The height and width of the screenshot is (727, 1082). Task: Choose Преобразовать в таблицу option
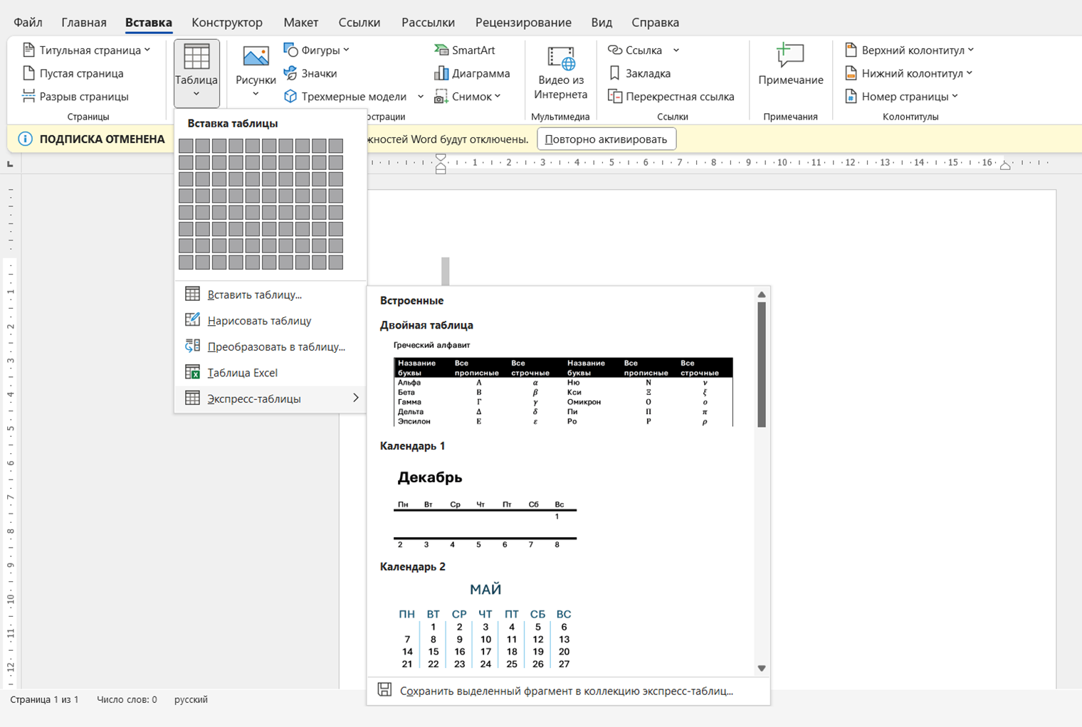[270, 346]
